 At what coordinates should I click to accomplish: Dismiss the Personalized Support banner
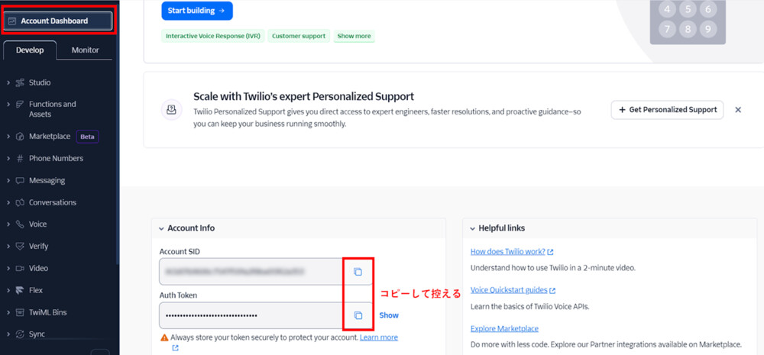point(738,110)
